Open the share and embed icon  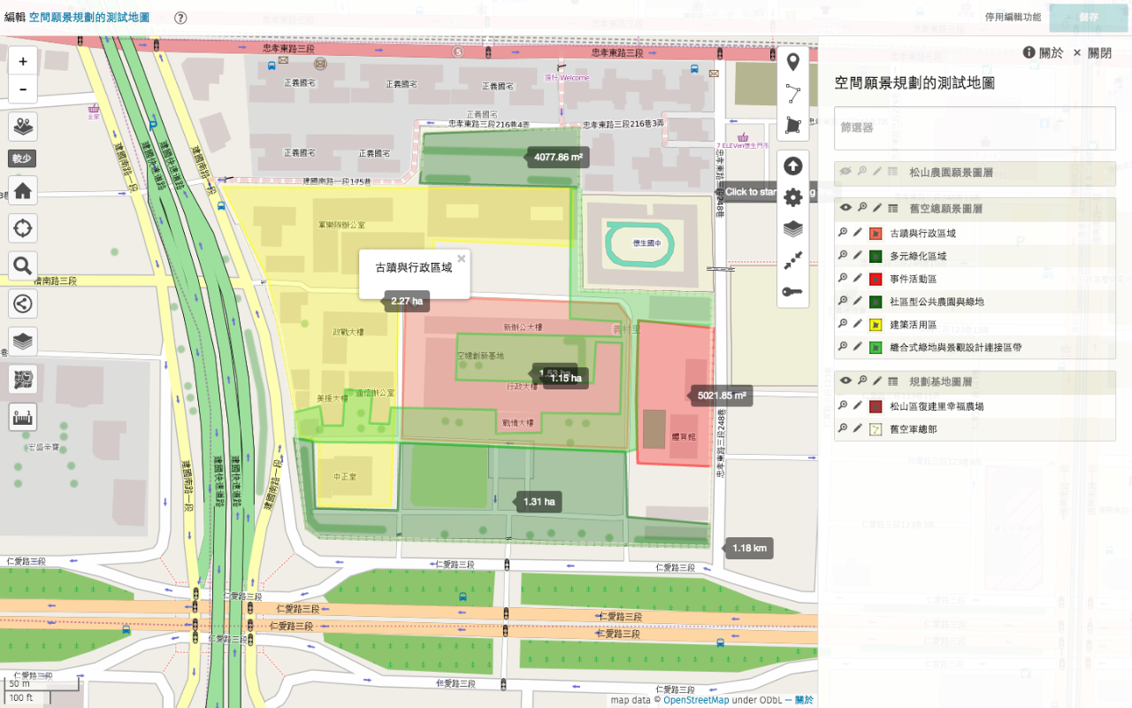22,304
